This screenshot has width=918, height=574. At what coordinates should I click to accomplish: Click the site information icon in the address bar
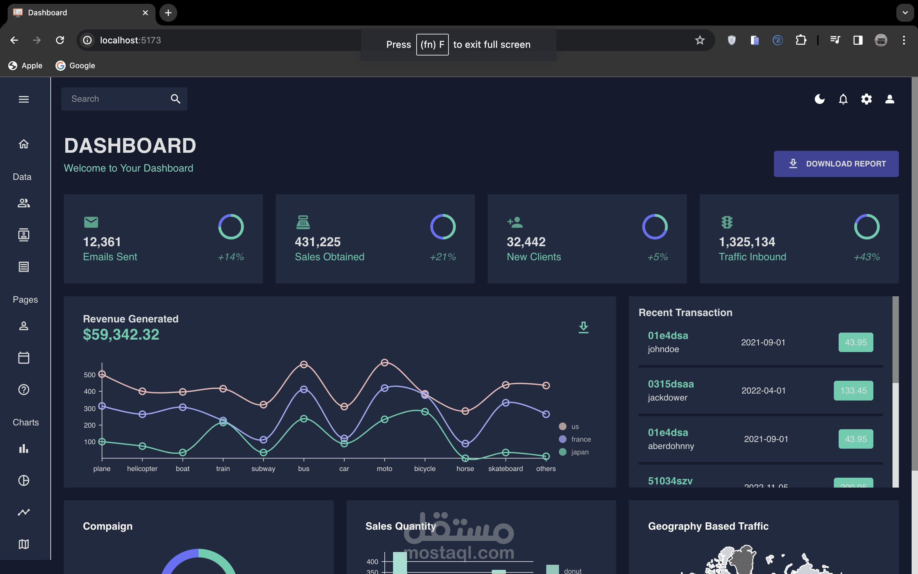coord(87,40)
